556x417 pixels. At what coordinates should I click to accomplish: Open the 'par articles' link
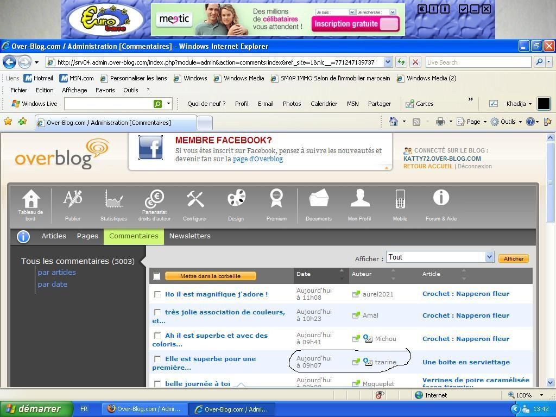(x=56, y=273)
